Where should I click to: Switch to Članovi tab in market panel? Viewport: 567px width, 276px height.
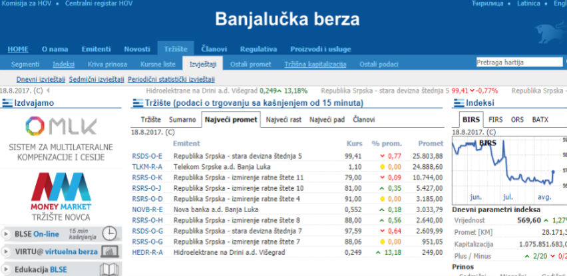click(x=364, y=120)
